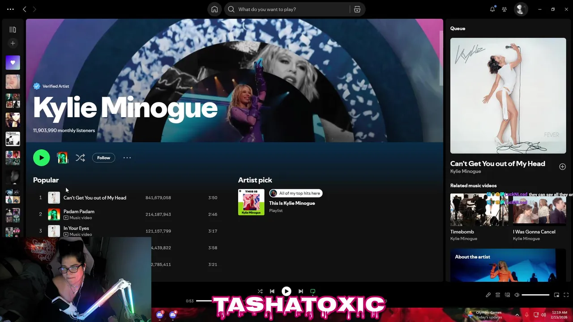The width and height of the screenshot is (573, 322).
Task: Go forward with the right arrow
Action: (x=34, y=9)
